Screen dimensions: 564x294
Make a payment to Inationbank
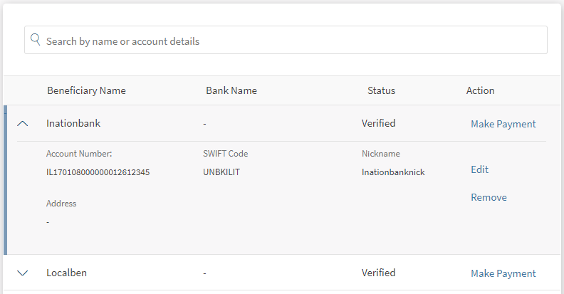(503, 124)
